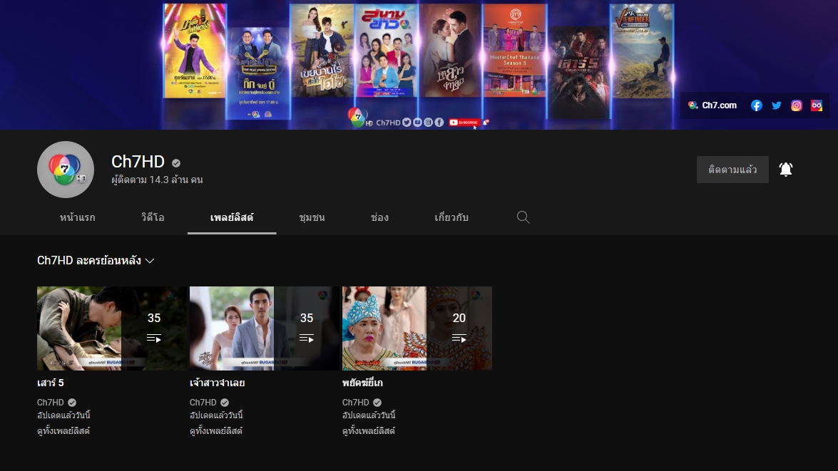Open the พยัคฆ์ยี่เก playlist thumbnail
838x471 pixels.
tap(417, 328)
